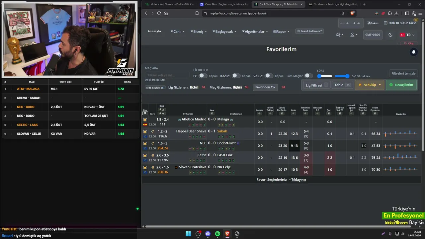Viewport: 425px width, 239px height.
Task: Close the Canlı Skor Tarayıcısı tab
Action: [301, 4]
